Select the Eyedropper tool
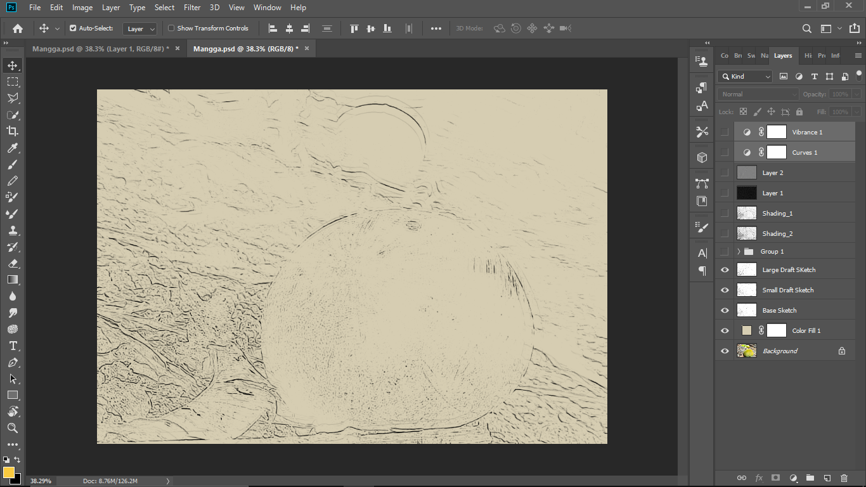The height and width of the screenshot is (487, 866). coord(12,148)
